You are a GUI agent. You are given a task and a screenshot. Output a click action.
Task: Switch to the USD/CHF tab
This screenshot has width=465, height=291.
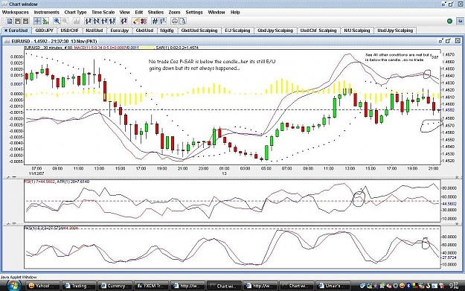[x=69, y=31]
